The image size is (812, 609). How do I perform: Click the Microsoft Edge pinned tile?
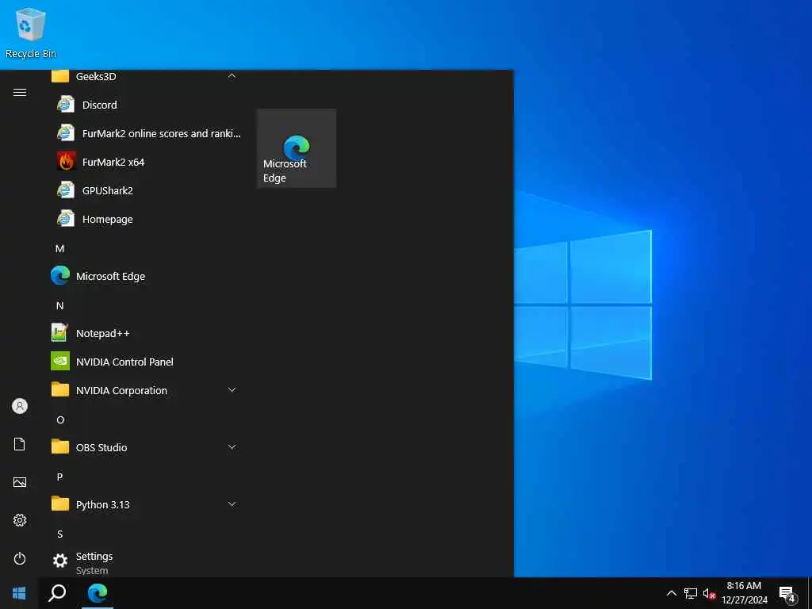click(x=297, y=148)
